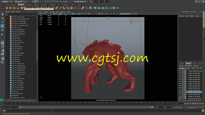Toggle renderable flag for render_06 layer
205x115 pixels.
click(180, 86)
